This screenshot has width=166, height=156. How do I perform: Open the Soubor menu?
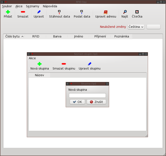7,6
